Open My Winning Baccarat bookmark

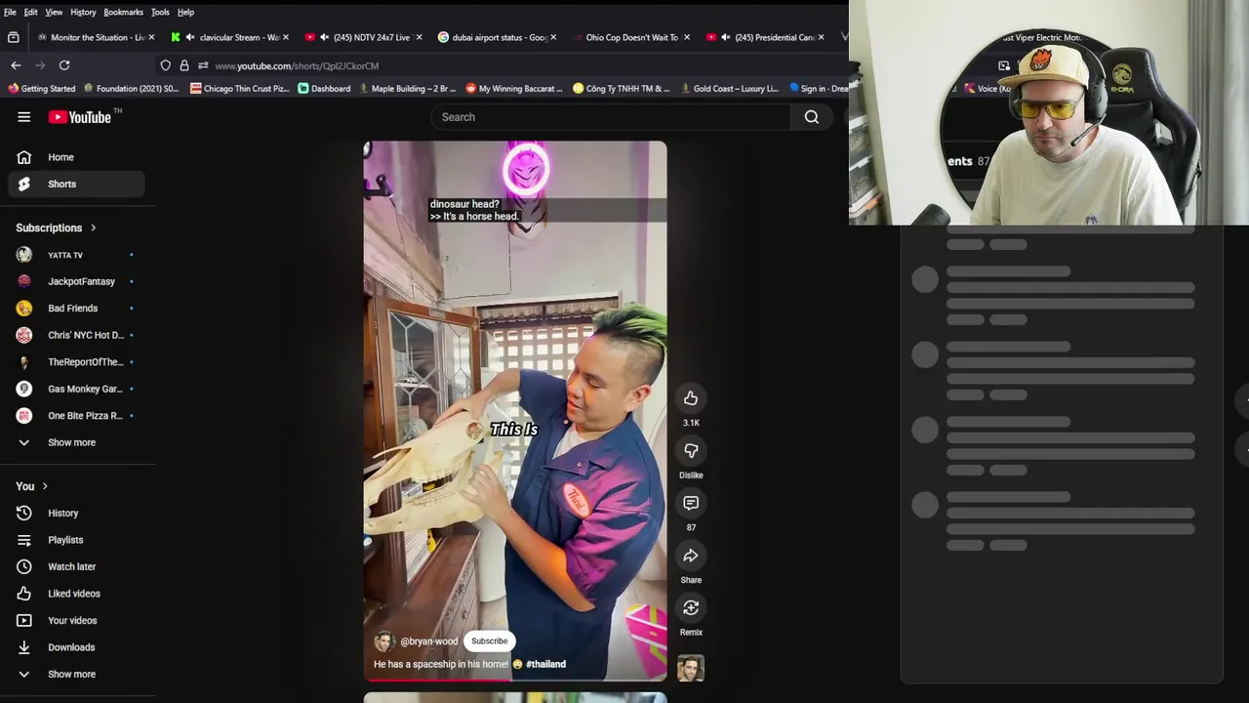[x=514, y=89]
